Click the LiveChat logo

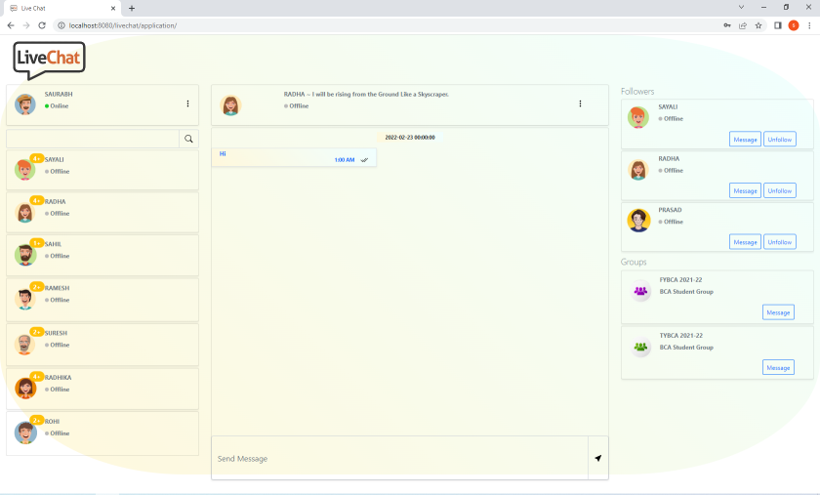[x=49, y=61]
